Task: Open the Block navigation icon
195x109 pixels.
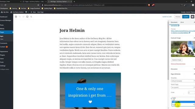Action: coord(31,17)
